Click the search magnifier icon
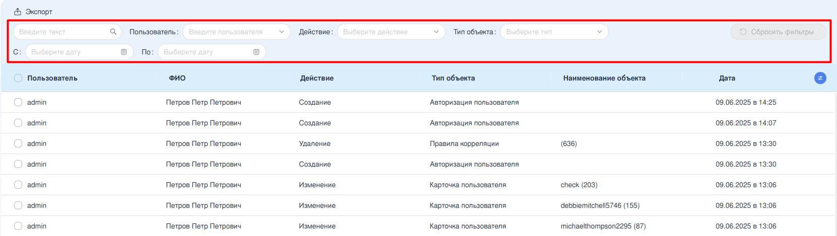Screen dimensions: 837x236 tap(113, 32)
